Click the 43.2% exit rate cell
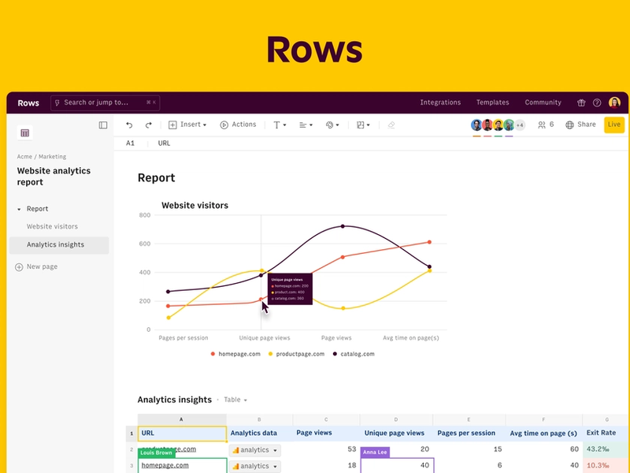The height and width of the screenshot is (473, 630). (606, 449)
